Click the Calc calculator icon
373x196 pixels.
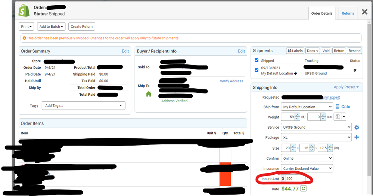(x=338, y=107)
